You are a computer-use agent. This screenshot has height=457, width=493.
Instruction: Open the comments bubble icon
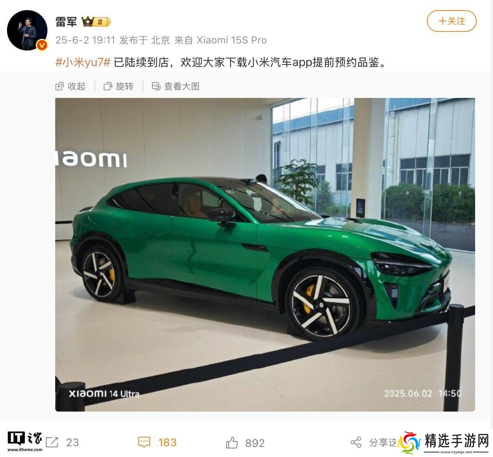coord(144,442)
